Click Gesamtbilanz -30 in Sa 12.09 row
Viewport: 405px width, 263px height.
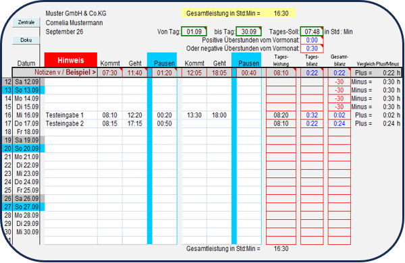coord(339,82)
